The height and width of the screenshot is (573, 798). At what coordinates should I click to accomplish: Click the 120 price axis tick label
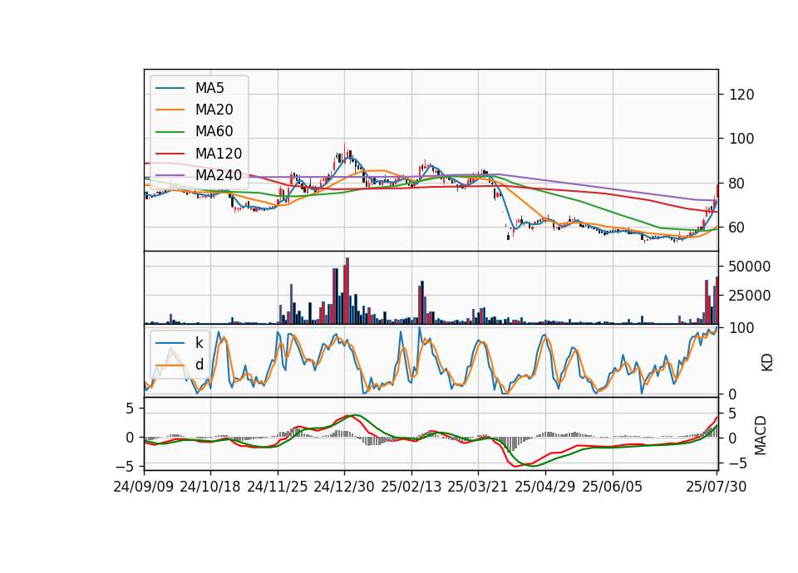(x=741, y=95)
